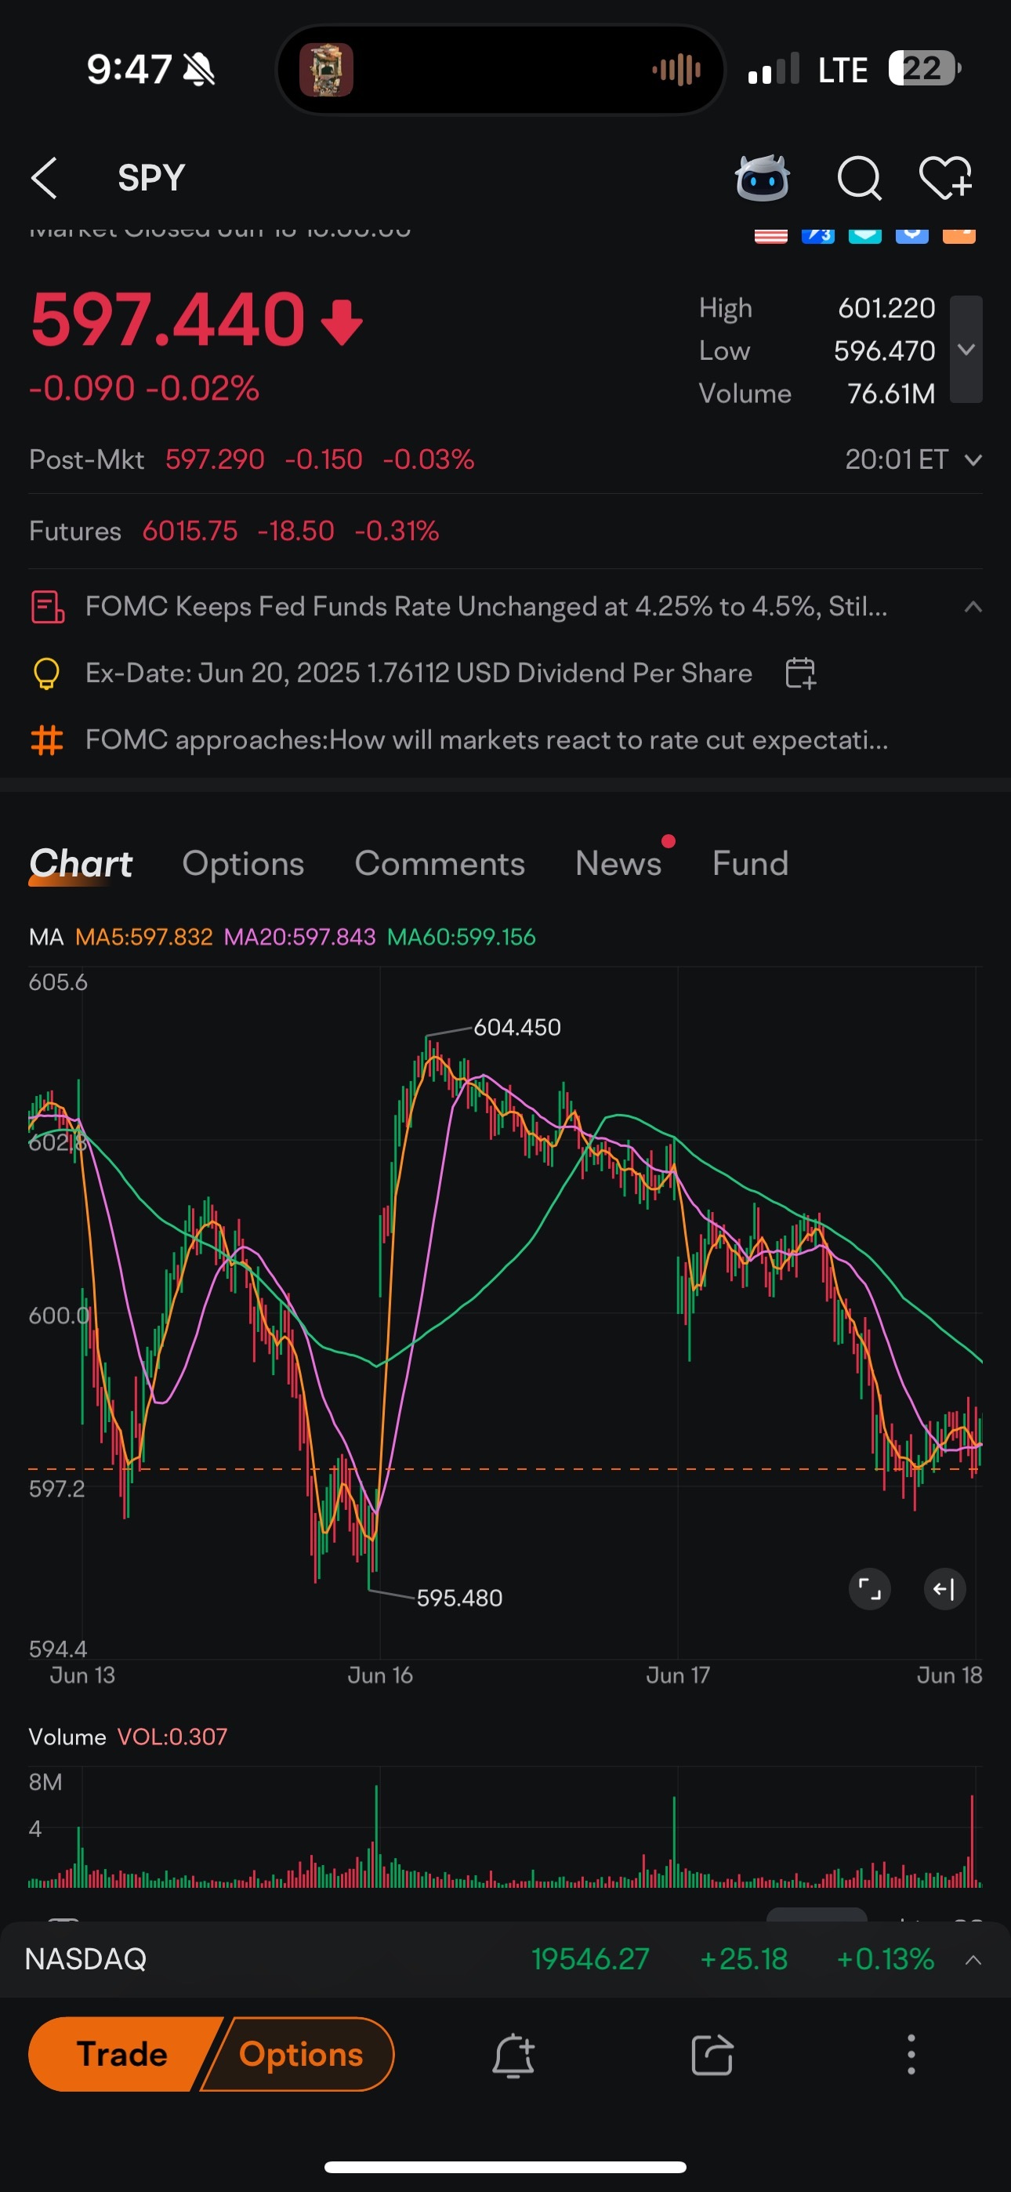
Task: Select the Chart tab
Action: [81, 864]
